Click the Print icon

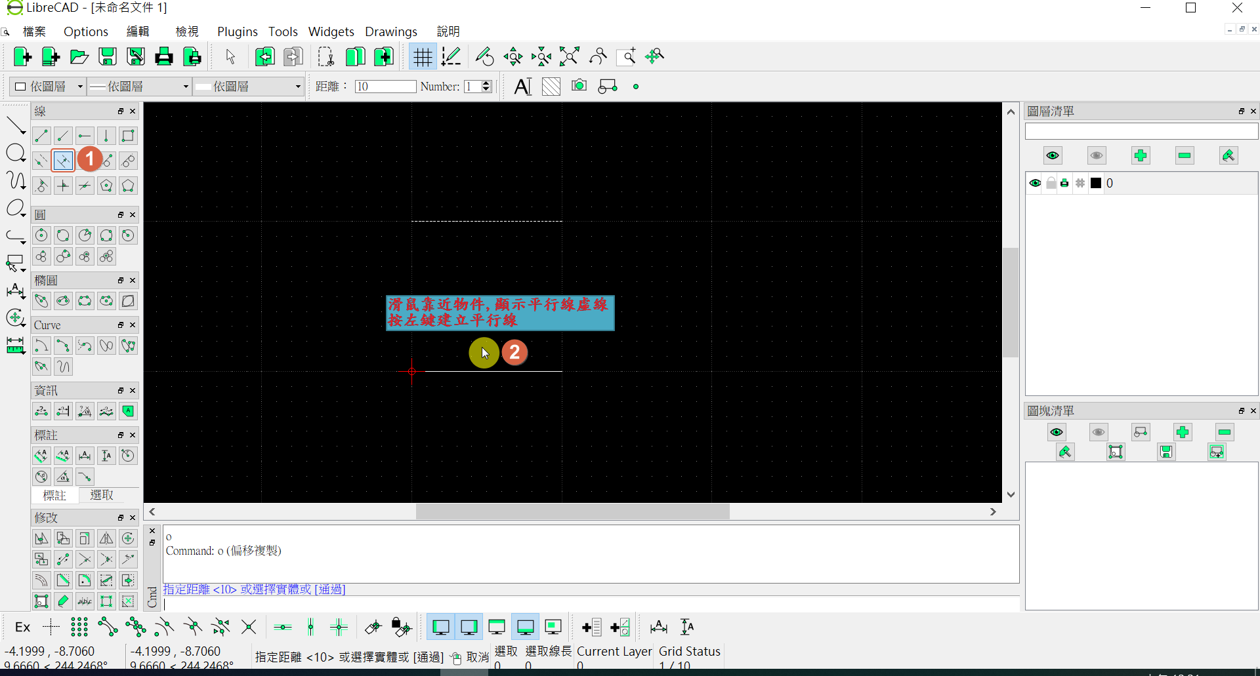tap(164, 57)
